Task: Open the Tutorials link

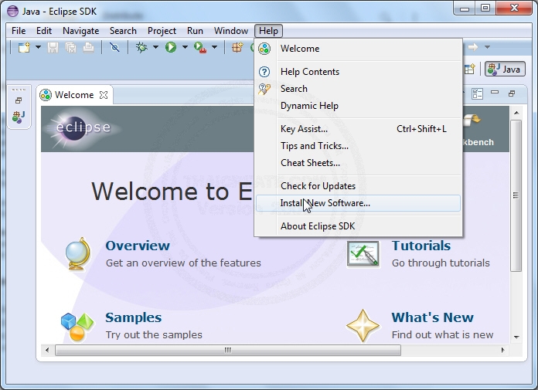Action: pos(421,246)
